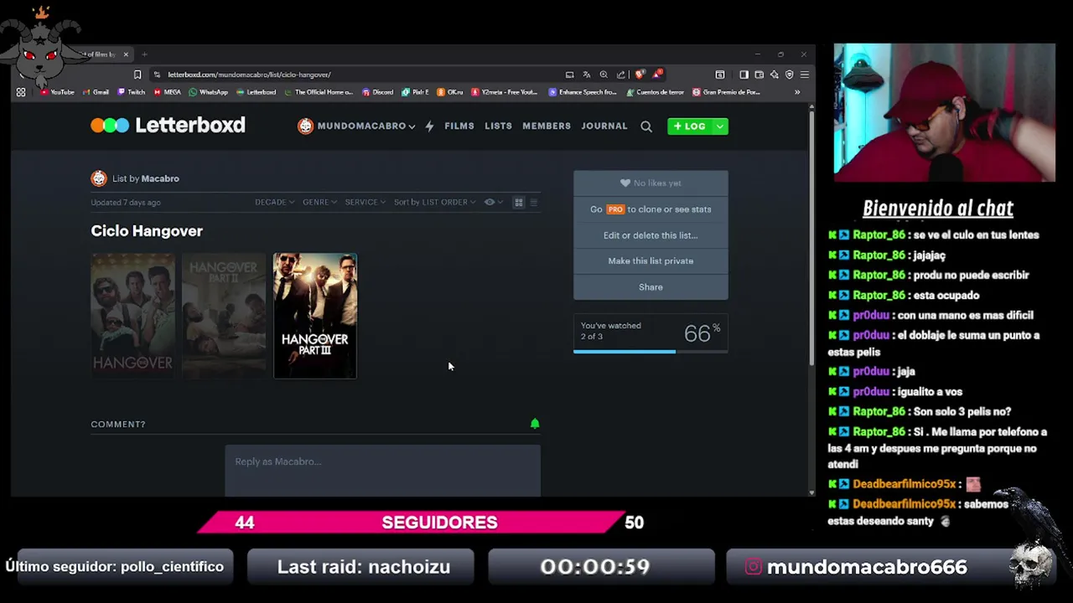Expand the SERVICE filter dropdown

pos(365,202)
